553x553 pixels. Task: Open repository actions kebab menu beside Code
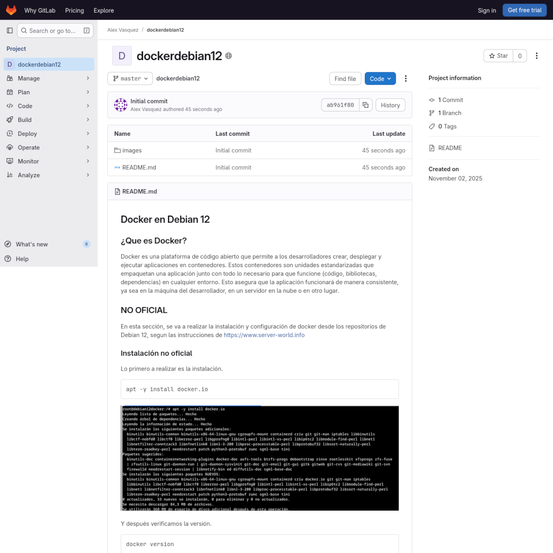[405, 79]
